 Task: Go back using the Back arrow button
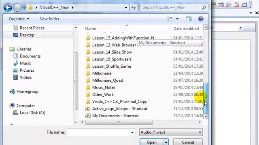click(8, 7)
